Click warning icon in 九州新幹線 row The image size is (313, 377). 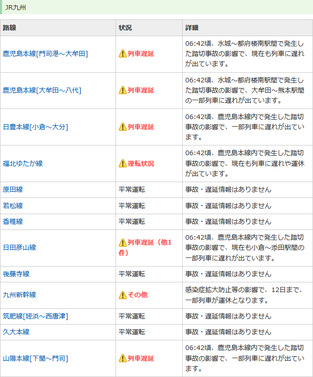tap(123, 295)
